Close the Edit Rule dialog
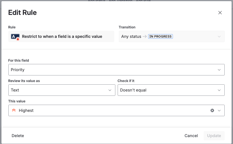This screenshot has height=144, width=233. (220, 13)
